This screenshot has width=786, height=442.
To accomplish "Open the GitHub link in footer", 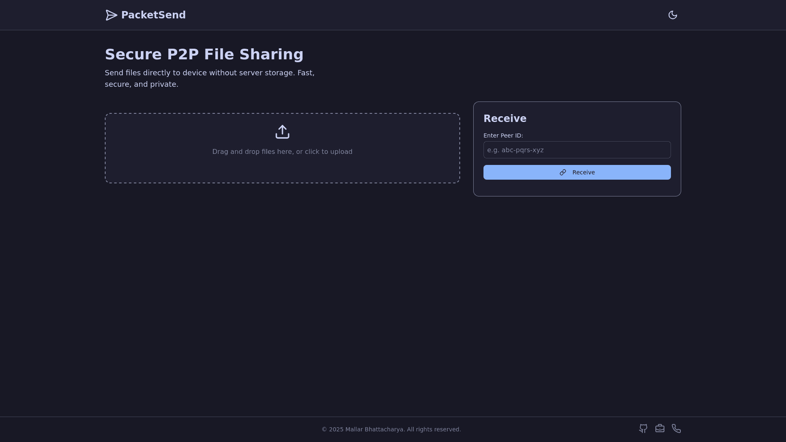I will pos(643,428).
